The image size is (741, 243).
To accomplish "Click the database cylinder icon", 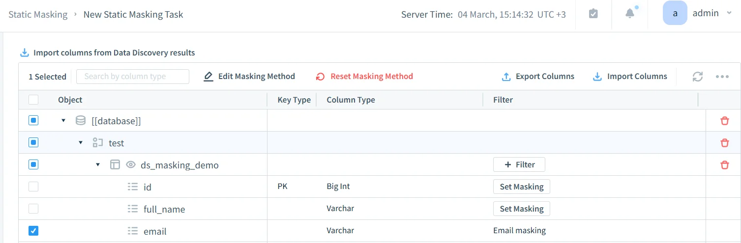I will pos(81,120).
